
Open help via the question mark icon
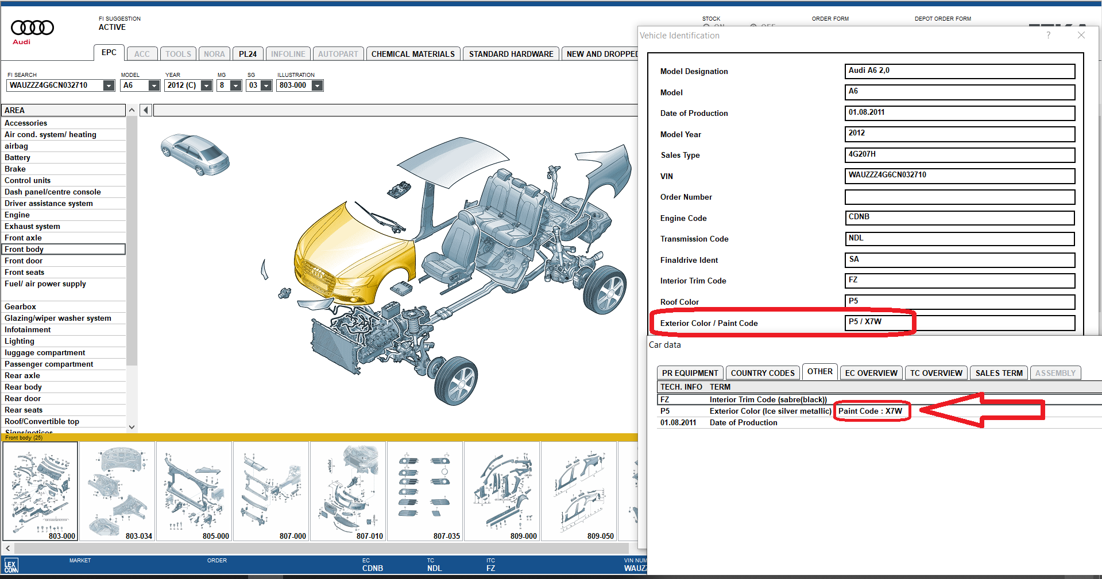point(1048,35)
